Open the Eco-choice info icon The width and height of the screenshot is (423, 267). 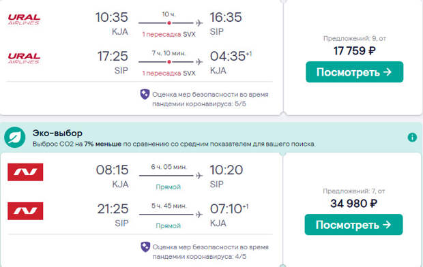click(x=412, y=137)
